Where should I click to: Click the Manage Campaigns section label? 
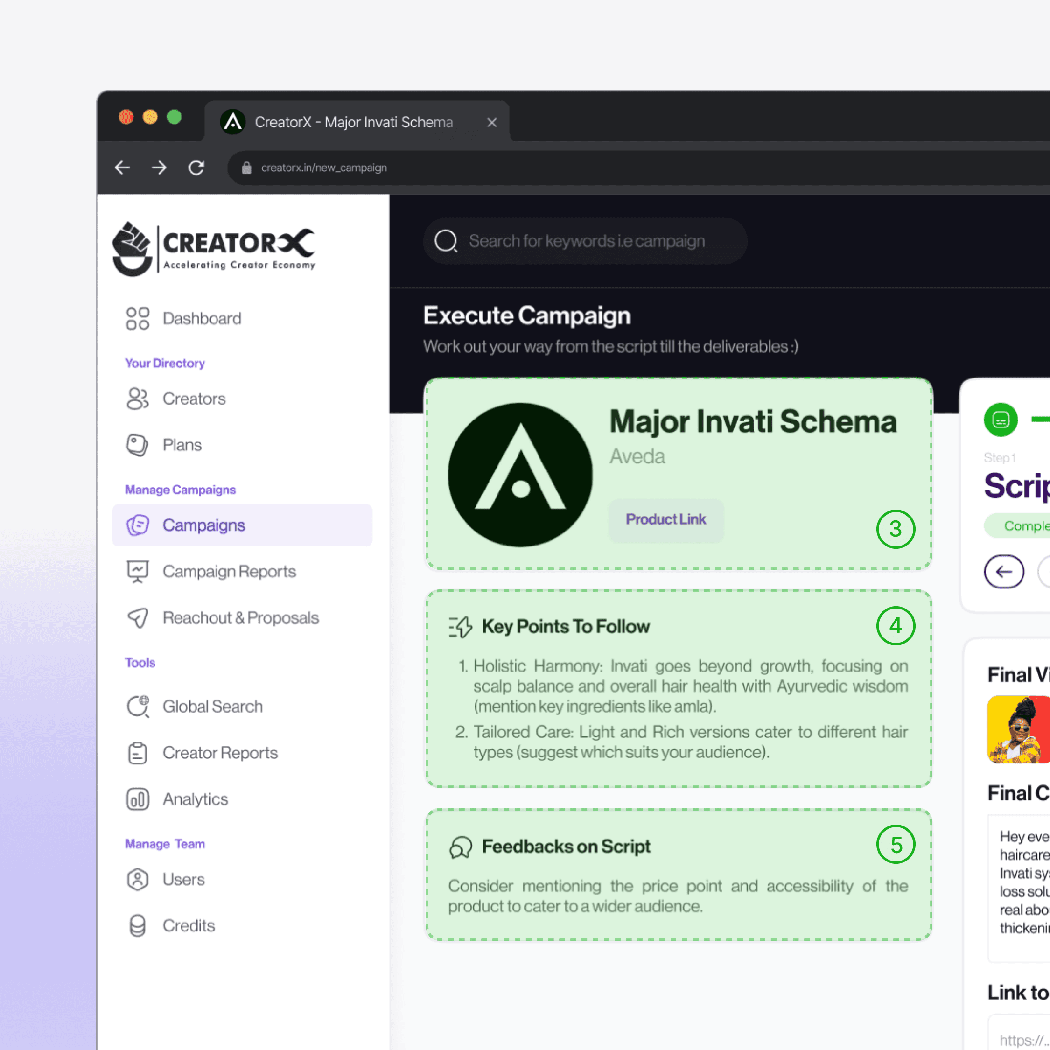pos(180,490)
